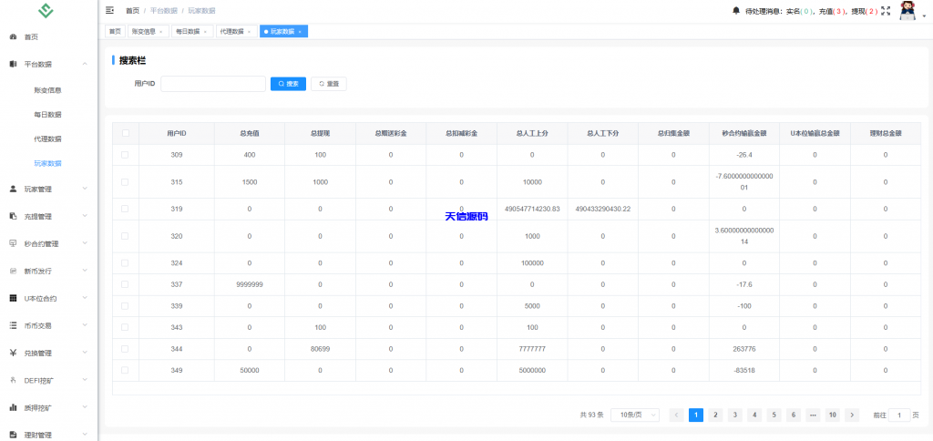Check the row for user 324
This screenshot has height=441, width=933.
pos(125,263)
